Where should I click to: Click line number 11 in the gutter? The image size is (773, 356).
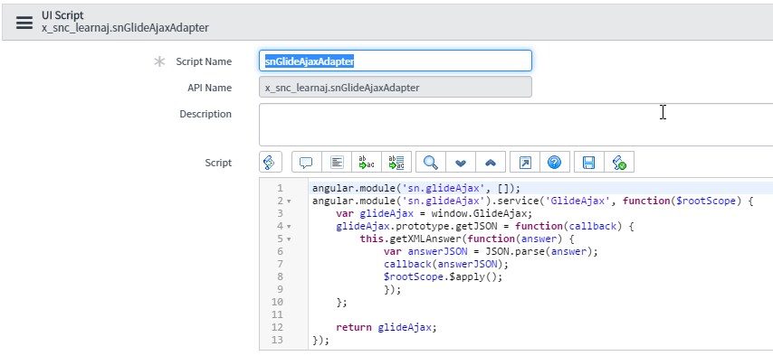click(277, 314)
